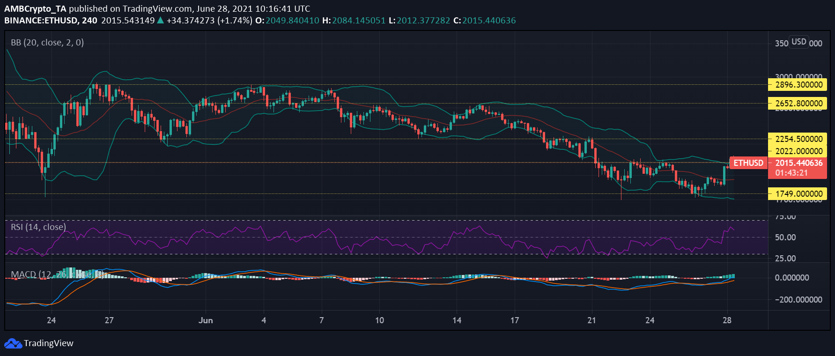Click the MACD −200.000000 axis value
The image size is (835, 356).
coord(798,300)
